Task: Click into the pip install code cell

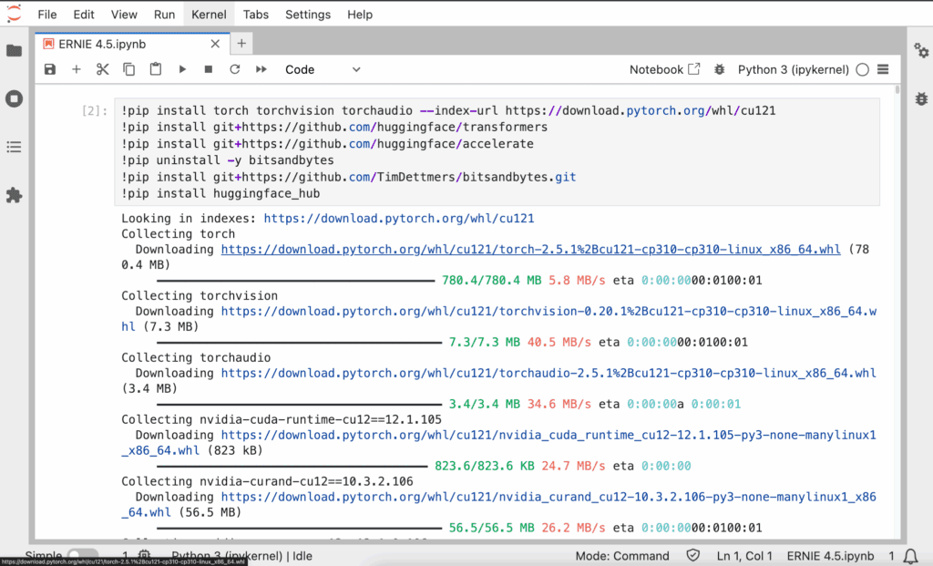Action: (497, 152)
